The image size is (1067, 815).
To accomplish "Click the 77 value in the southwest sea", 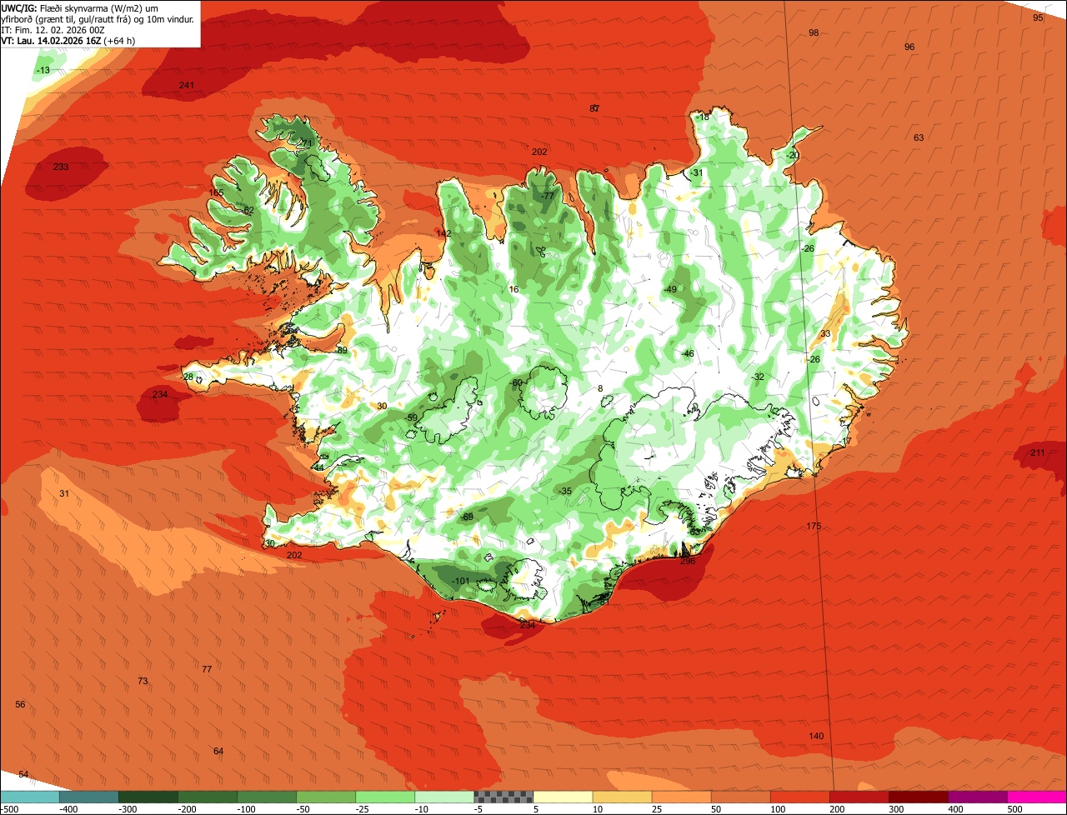I will click(207, 669).
